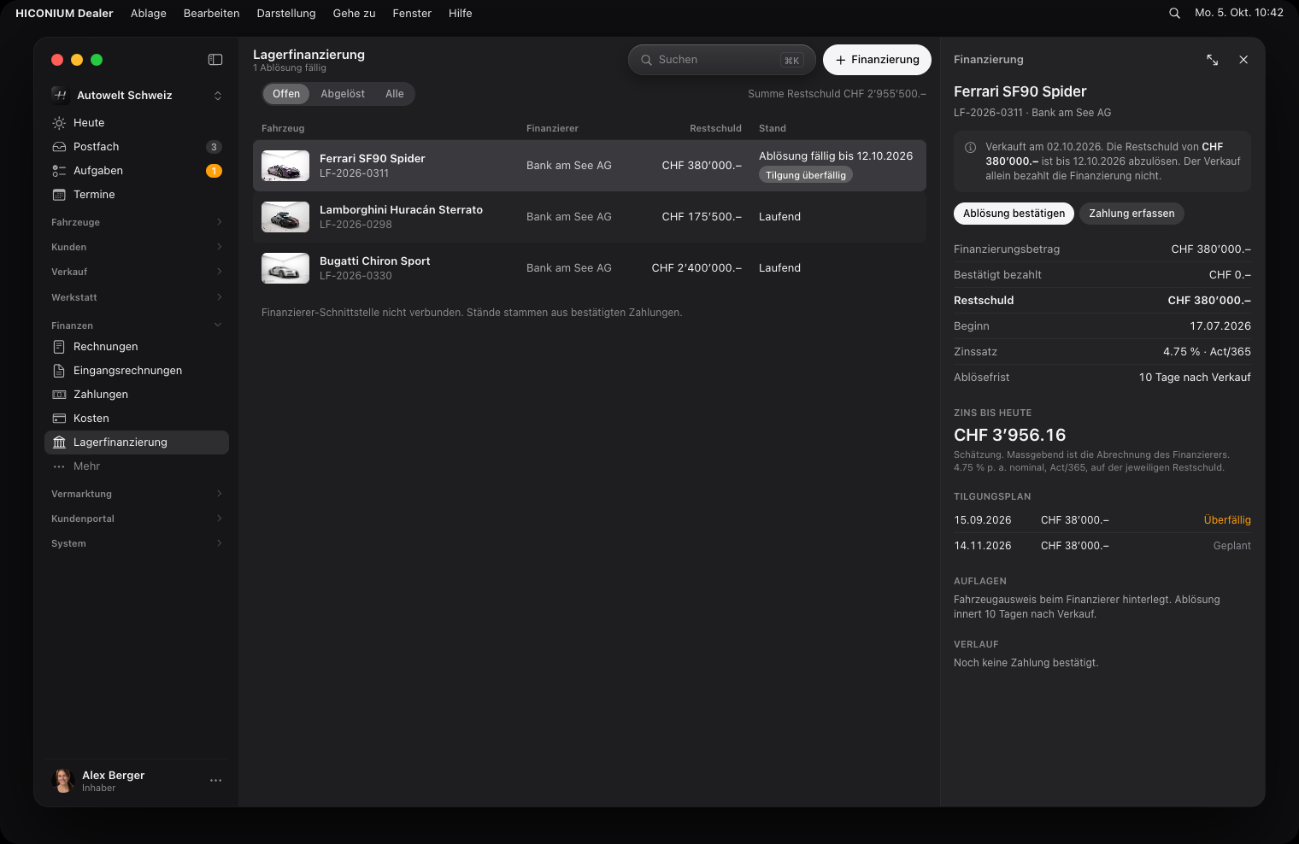
Task: Collapse the Finanzen sidebar section
Action: [137, 325]
